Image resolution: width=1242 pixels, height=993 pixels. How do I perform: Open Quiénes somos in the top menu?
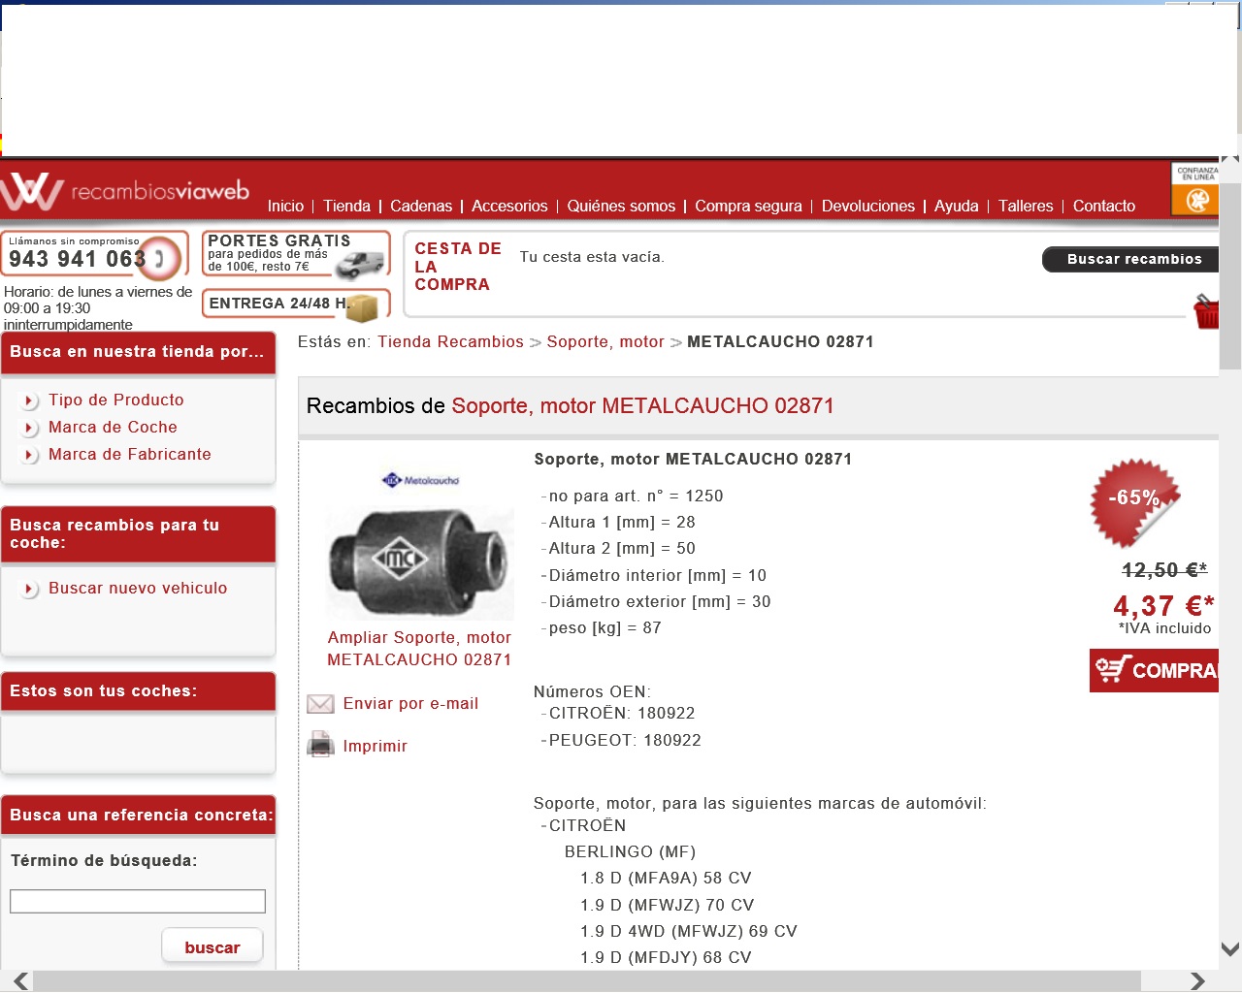(x=621, y=206)
